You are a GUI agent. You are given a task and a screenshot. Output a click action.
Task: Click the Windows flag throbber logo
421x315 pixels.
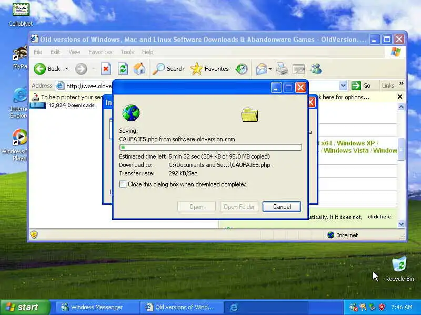click(396, 51)
